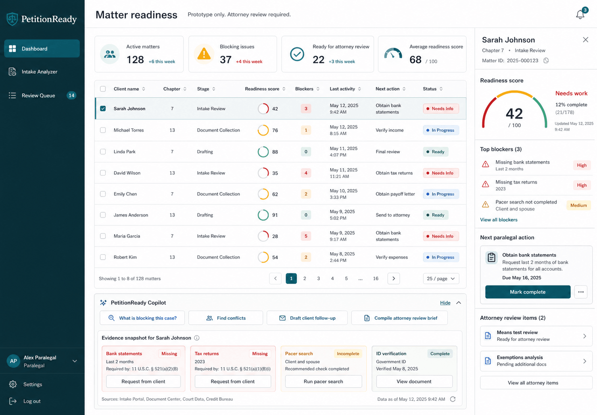Screen dimensions: 597x415
Task: Click Mark complete button
Action: click(528, 292)
